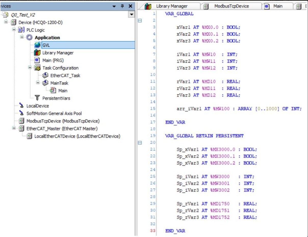The width and height of the screenshot is (308, 237).
Task: Click the Sp_xVar3 variable name
Action: pos(188,163)
